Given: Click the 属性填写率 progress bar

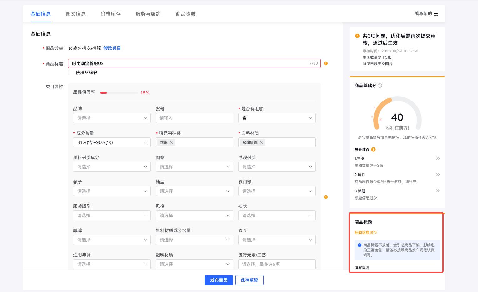Looking at the screenshot, I should click(119, 93).
